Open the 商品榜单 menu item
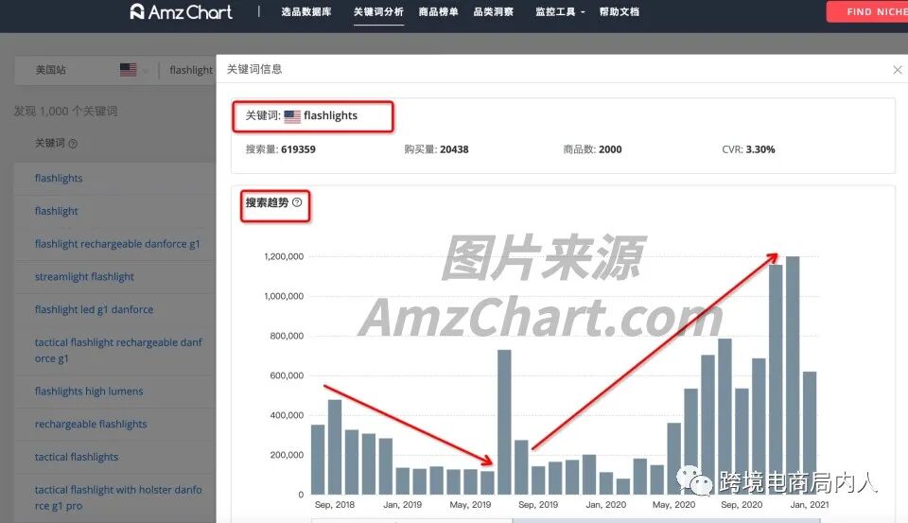 [438, 11]
